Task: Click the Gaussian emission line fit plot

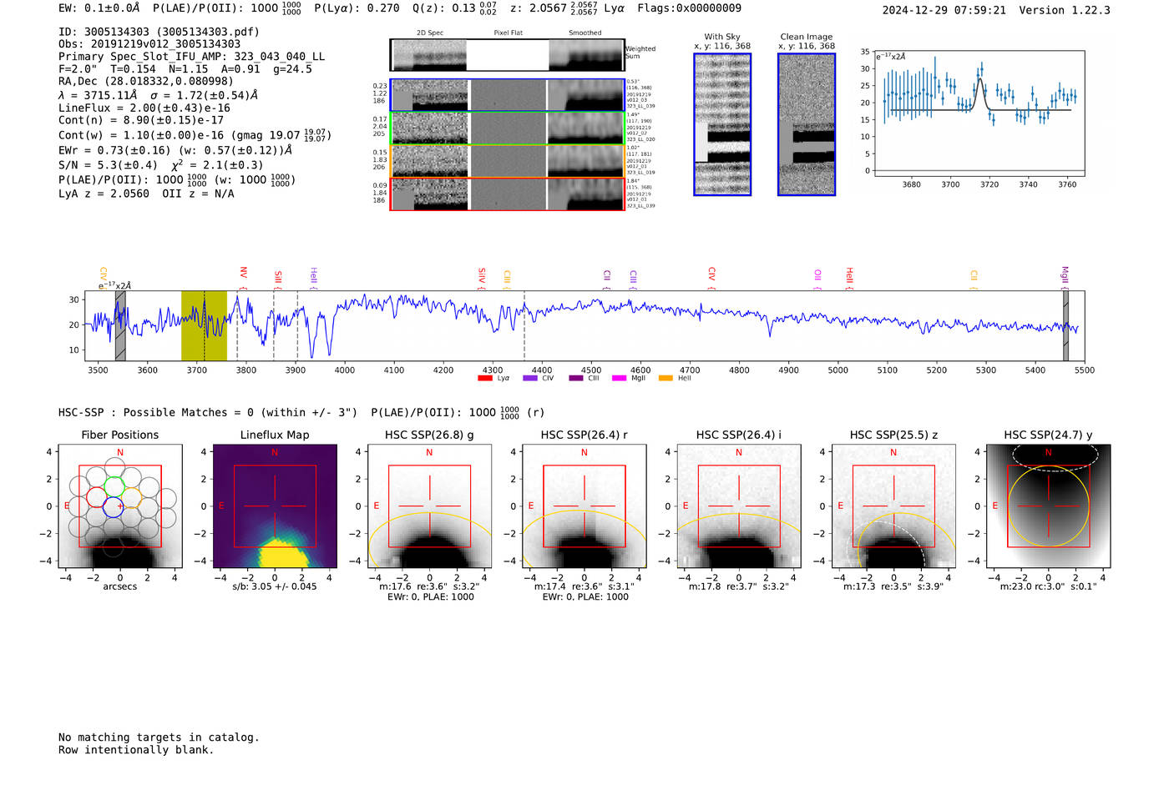Action: click(979, 113)
